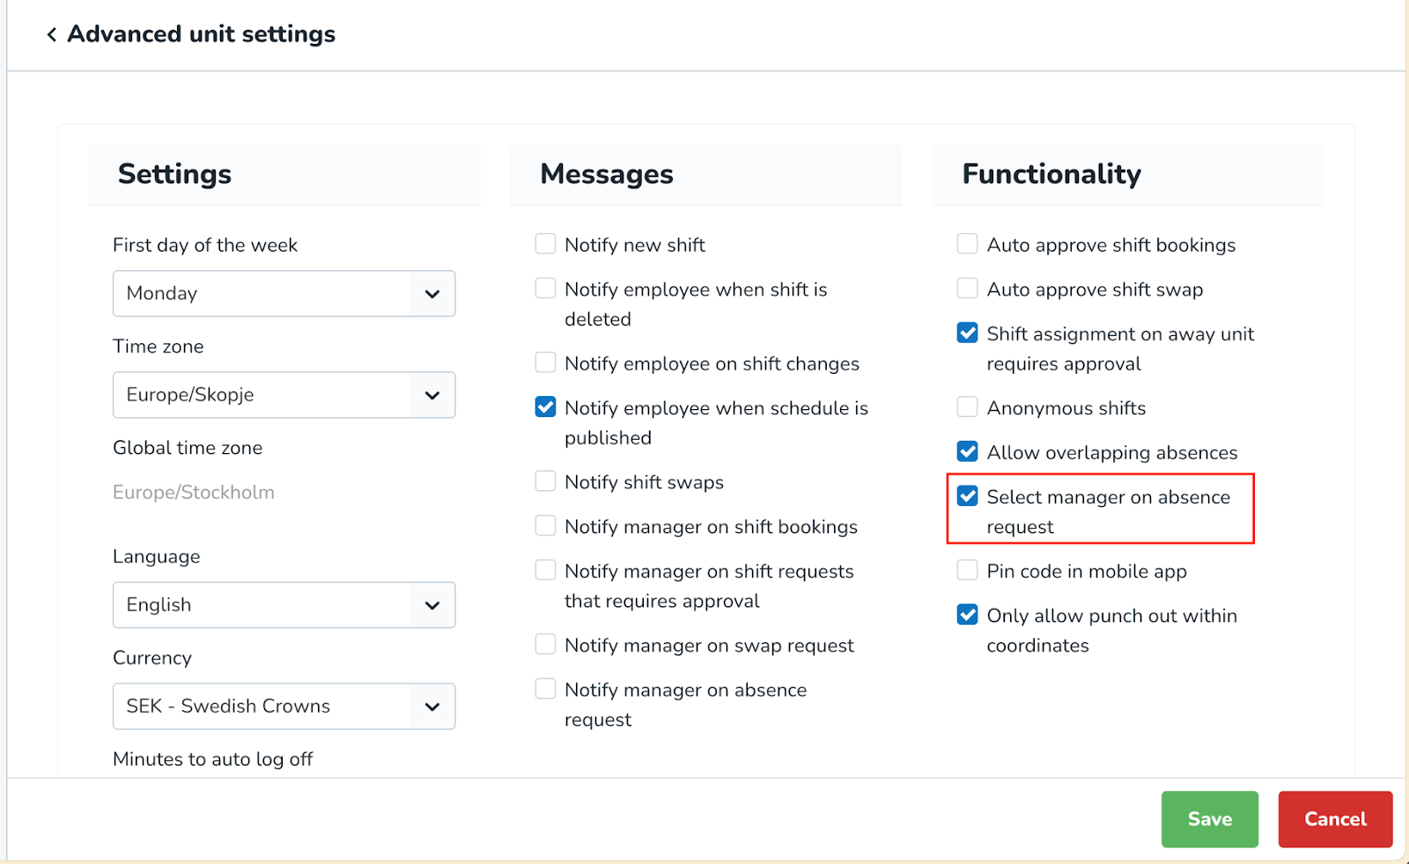Check Notify employee when shift is deleted
1409x864 pixels.
point(546,289)
